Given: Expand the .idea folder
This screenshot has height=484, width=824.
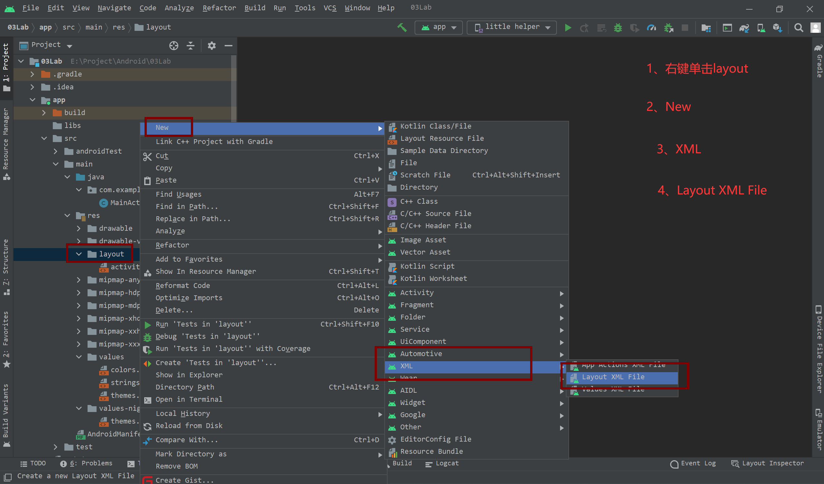Looking at the screenshot, I should (x=32, y=87).
